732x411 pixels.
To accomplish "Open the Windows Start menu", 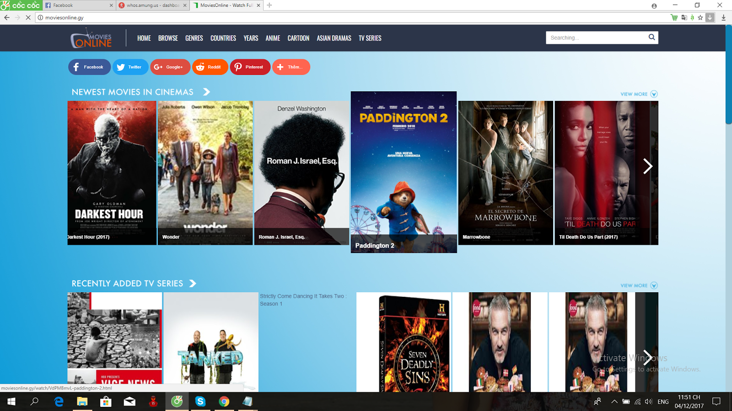I will [11, 401].
